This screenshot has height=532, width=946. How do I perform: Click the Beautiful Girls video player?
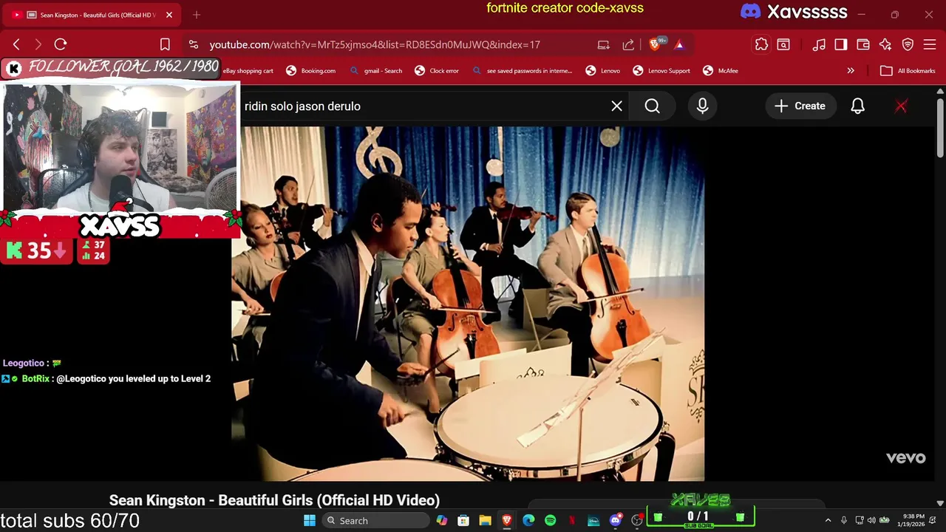468,304
